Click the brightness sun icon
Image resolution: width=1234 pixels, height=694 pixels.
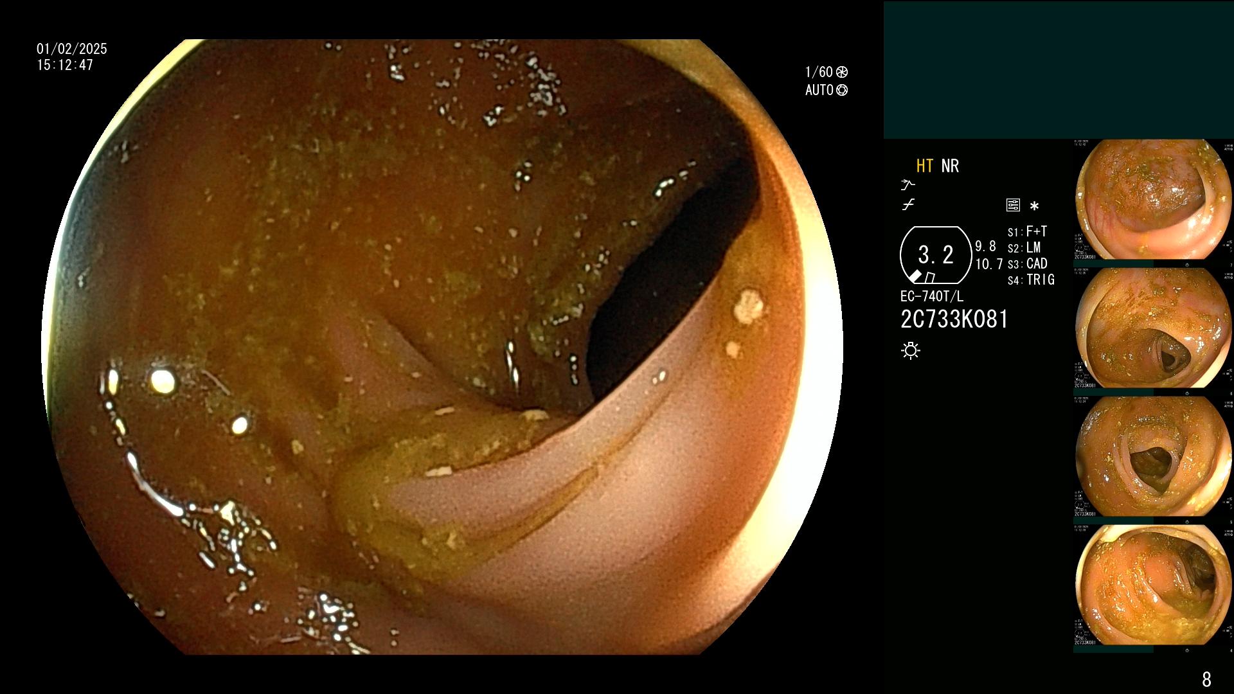coord(911,350)
